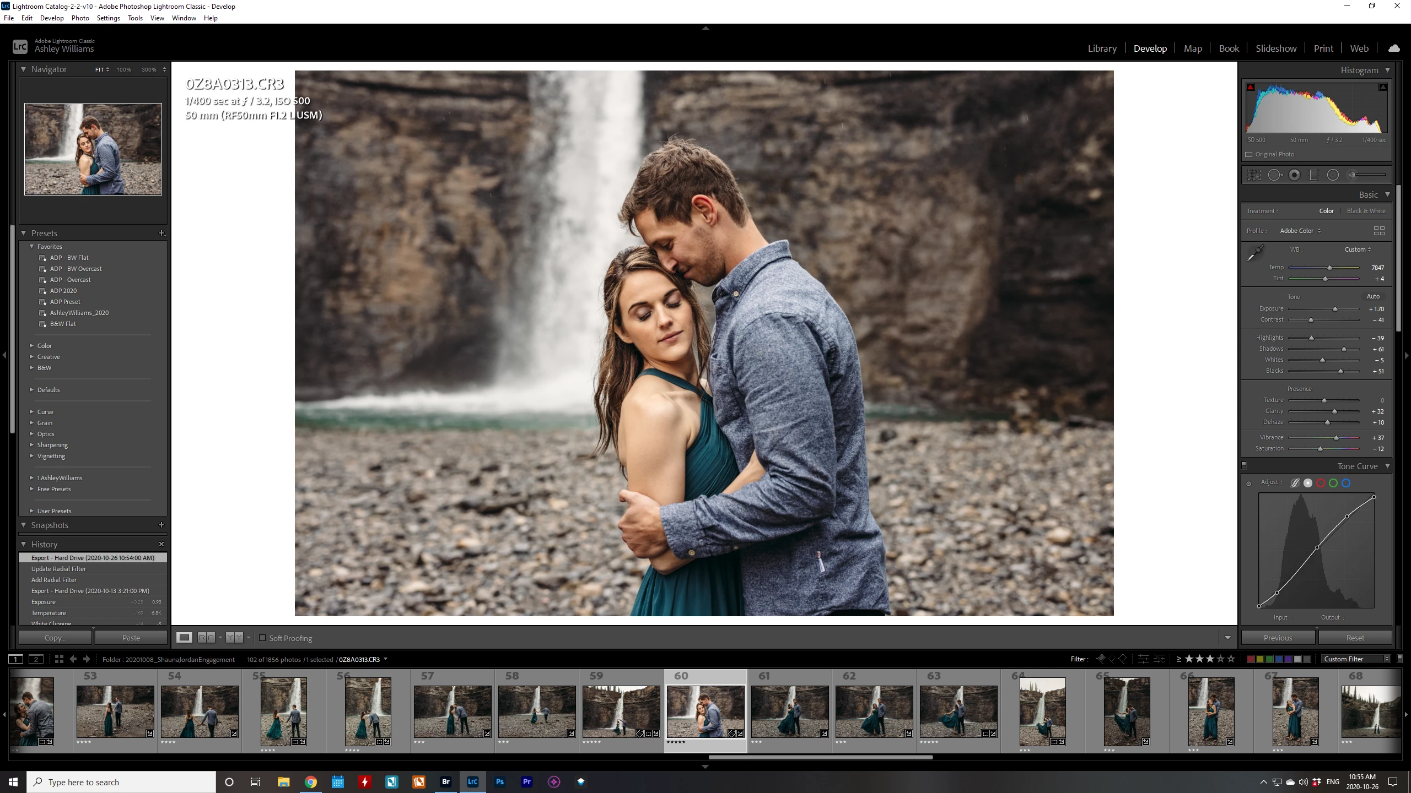
Task: Pick the White Balance eyedropper tool
Action: coord(1256,253)
